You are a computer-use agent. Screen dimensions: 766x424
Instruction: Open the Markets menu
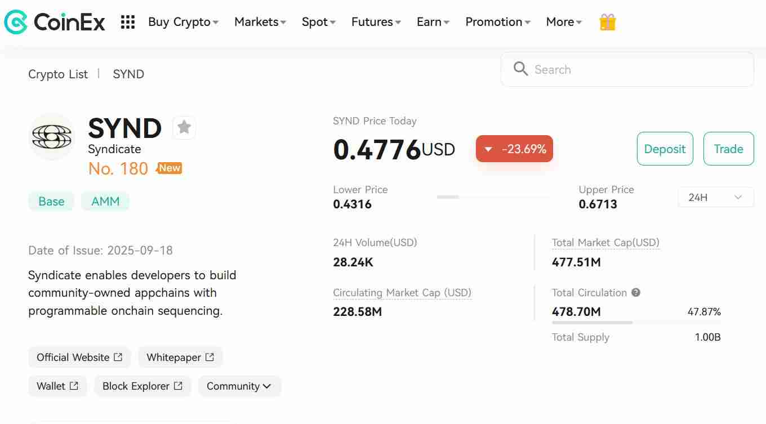(x=260, y=22)
